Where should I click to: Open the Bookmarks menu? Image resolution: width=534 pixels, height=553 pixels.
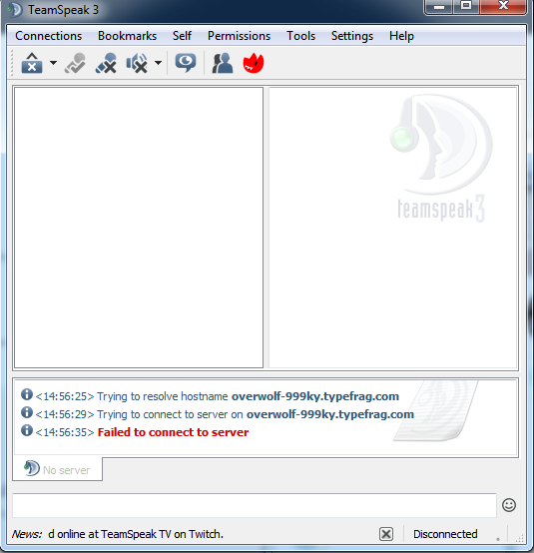click(127, 36)
